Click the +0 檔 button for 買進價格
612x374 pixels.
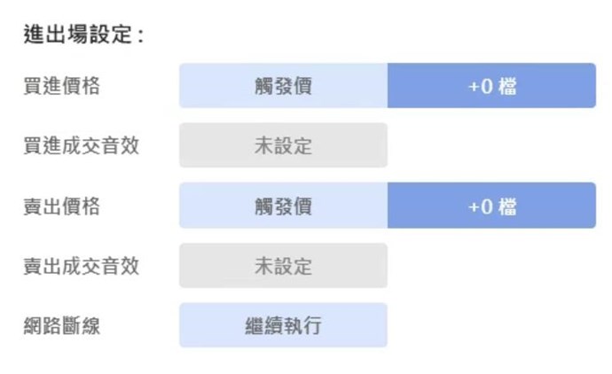pos(491,86)
